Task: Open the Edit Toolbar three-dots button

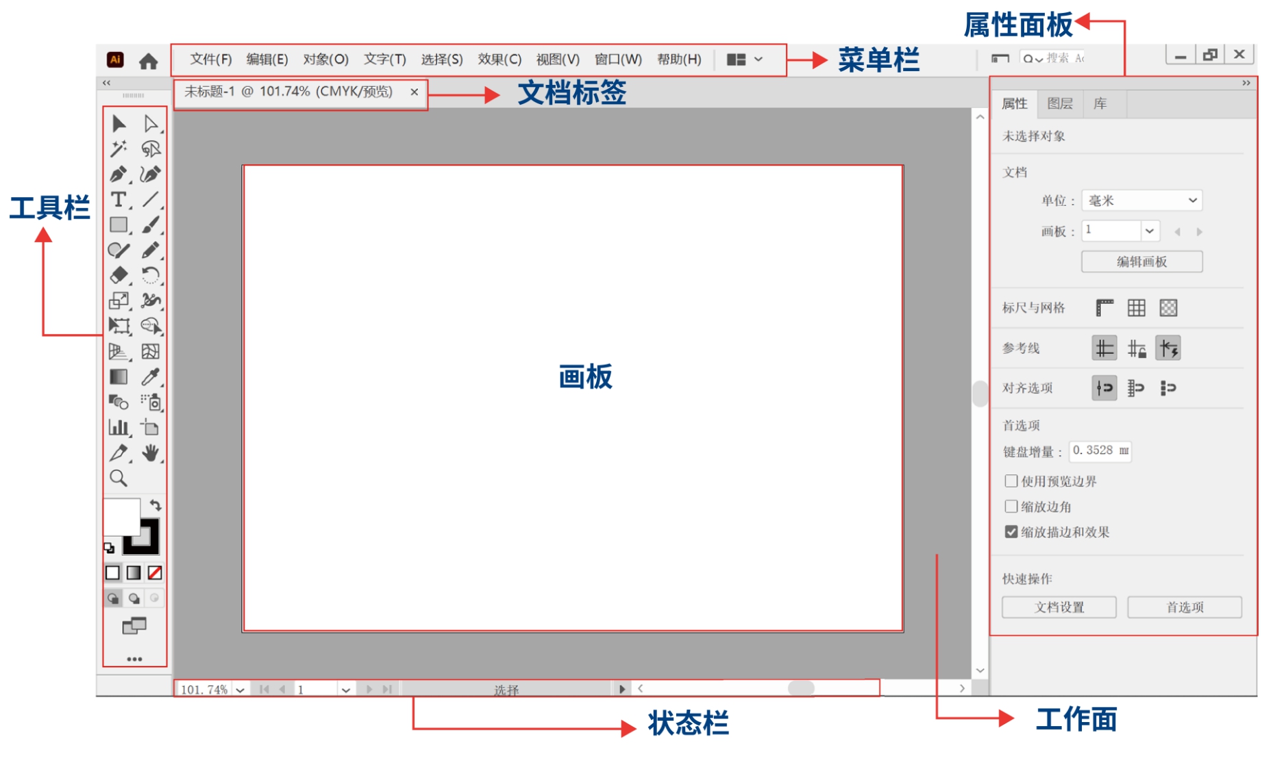Action: [134, 659]
